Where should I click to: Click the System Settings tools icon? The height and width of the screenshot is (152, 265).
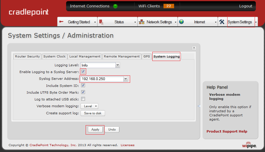point(222,22)
